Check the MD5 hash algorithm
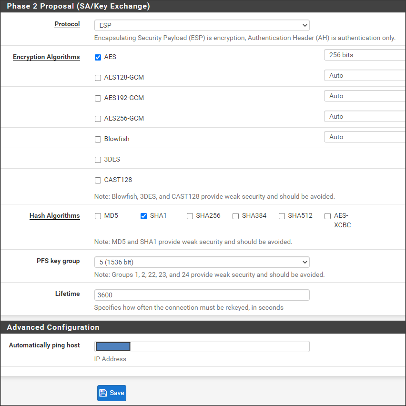Screen dimensions: 406x406 (x=98, y=216)
